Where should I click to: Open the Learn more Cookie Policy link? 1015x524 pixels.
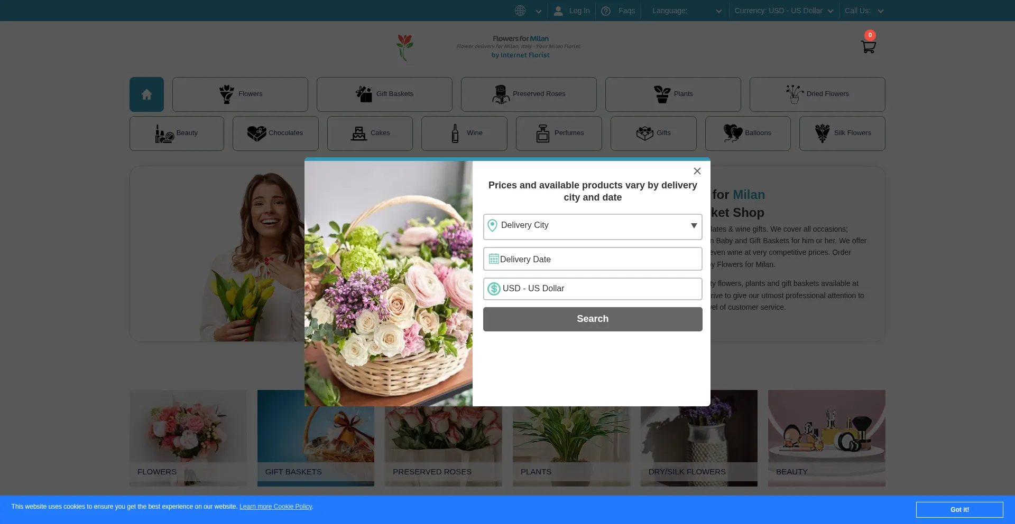(x=275, y=507)
